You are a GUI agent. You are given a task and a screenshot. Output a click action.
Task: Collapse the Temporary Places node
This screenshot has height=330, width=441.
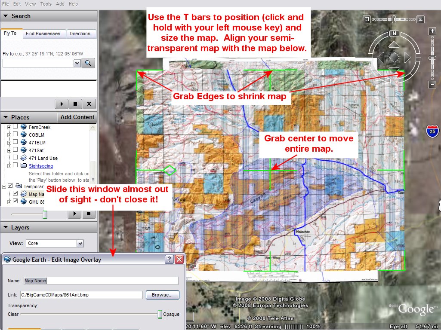coord(4,186)
